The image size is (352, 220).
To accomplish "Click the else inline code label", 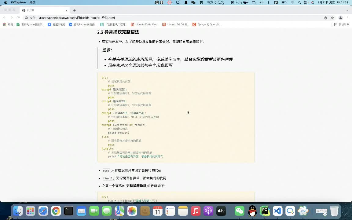I will [x=106, y=170].
